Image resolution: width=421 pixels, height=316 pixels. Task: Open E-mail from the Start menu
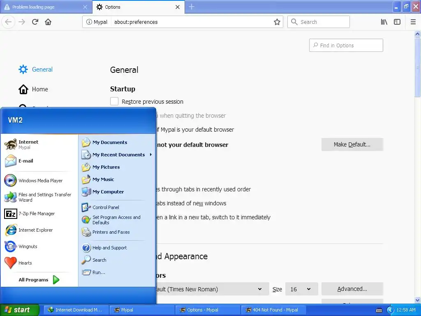pos(39,161)
